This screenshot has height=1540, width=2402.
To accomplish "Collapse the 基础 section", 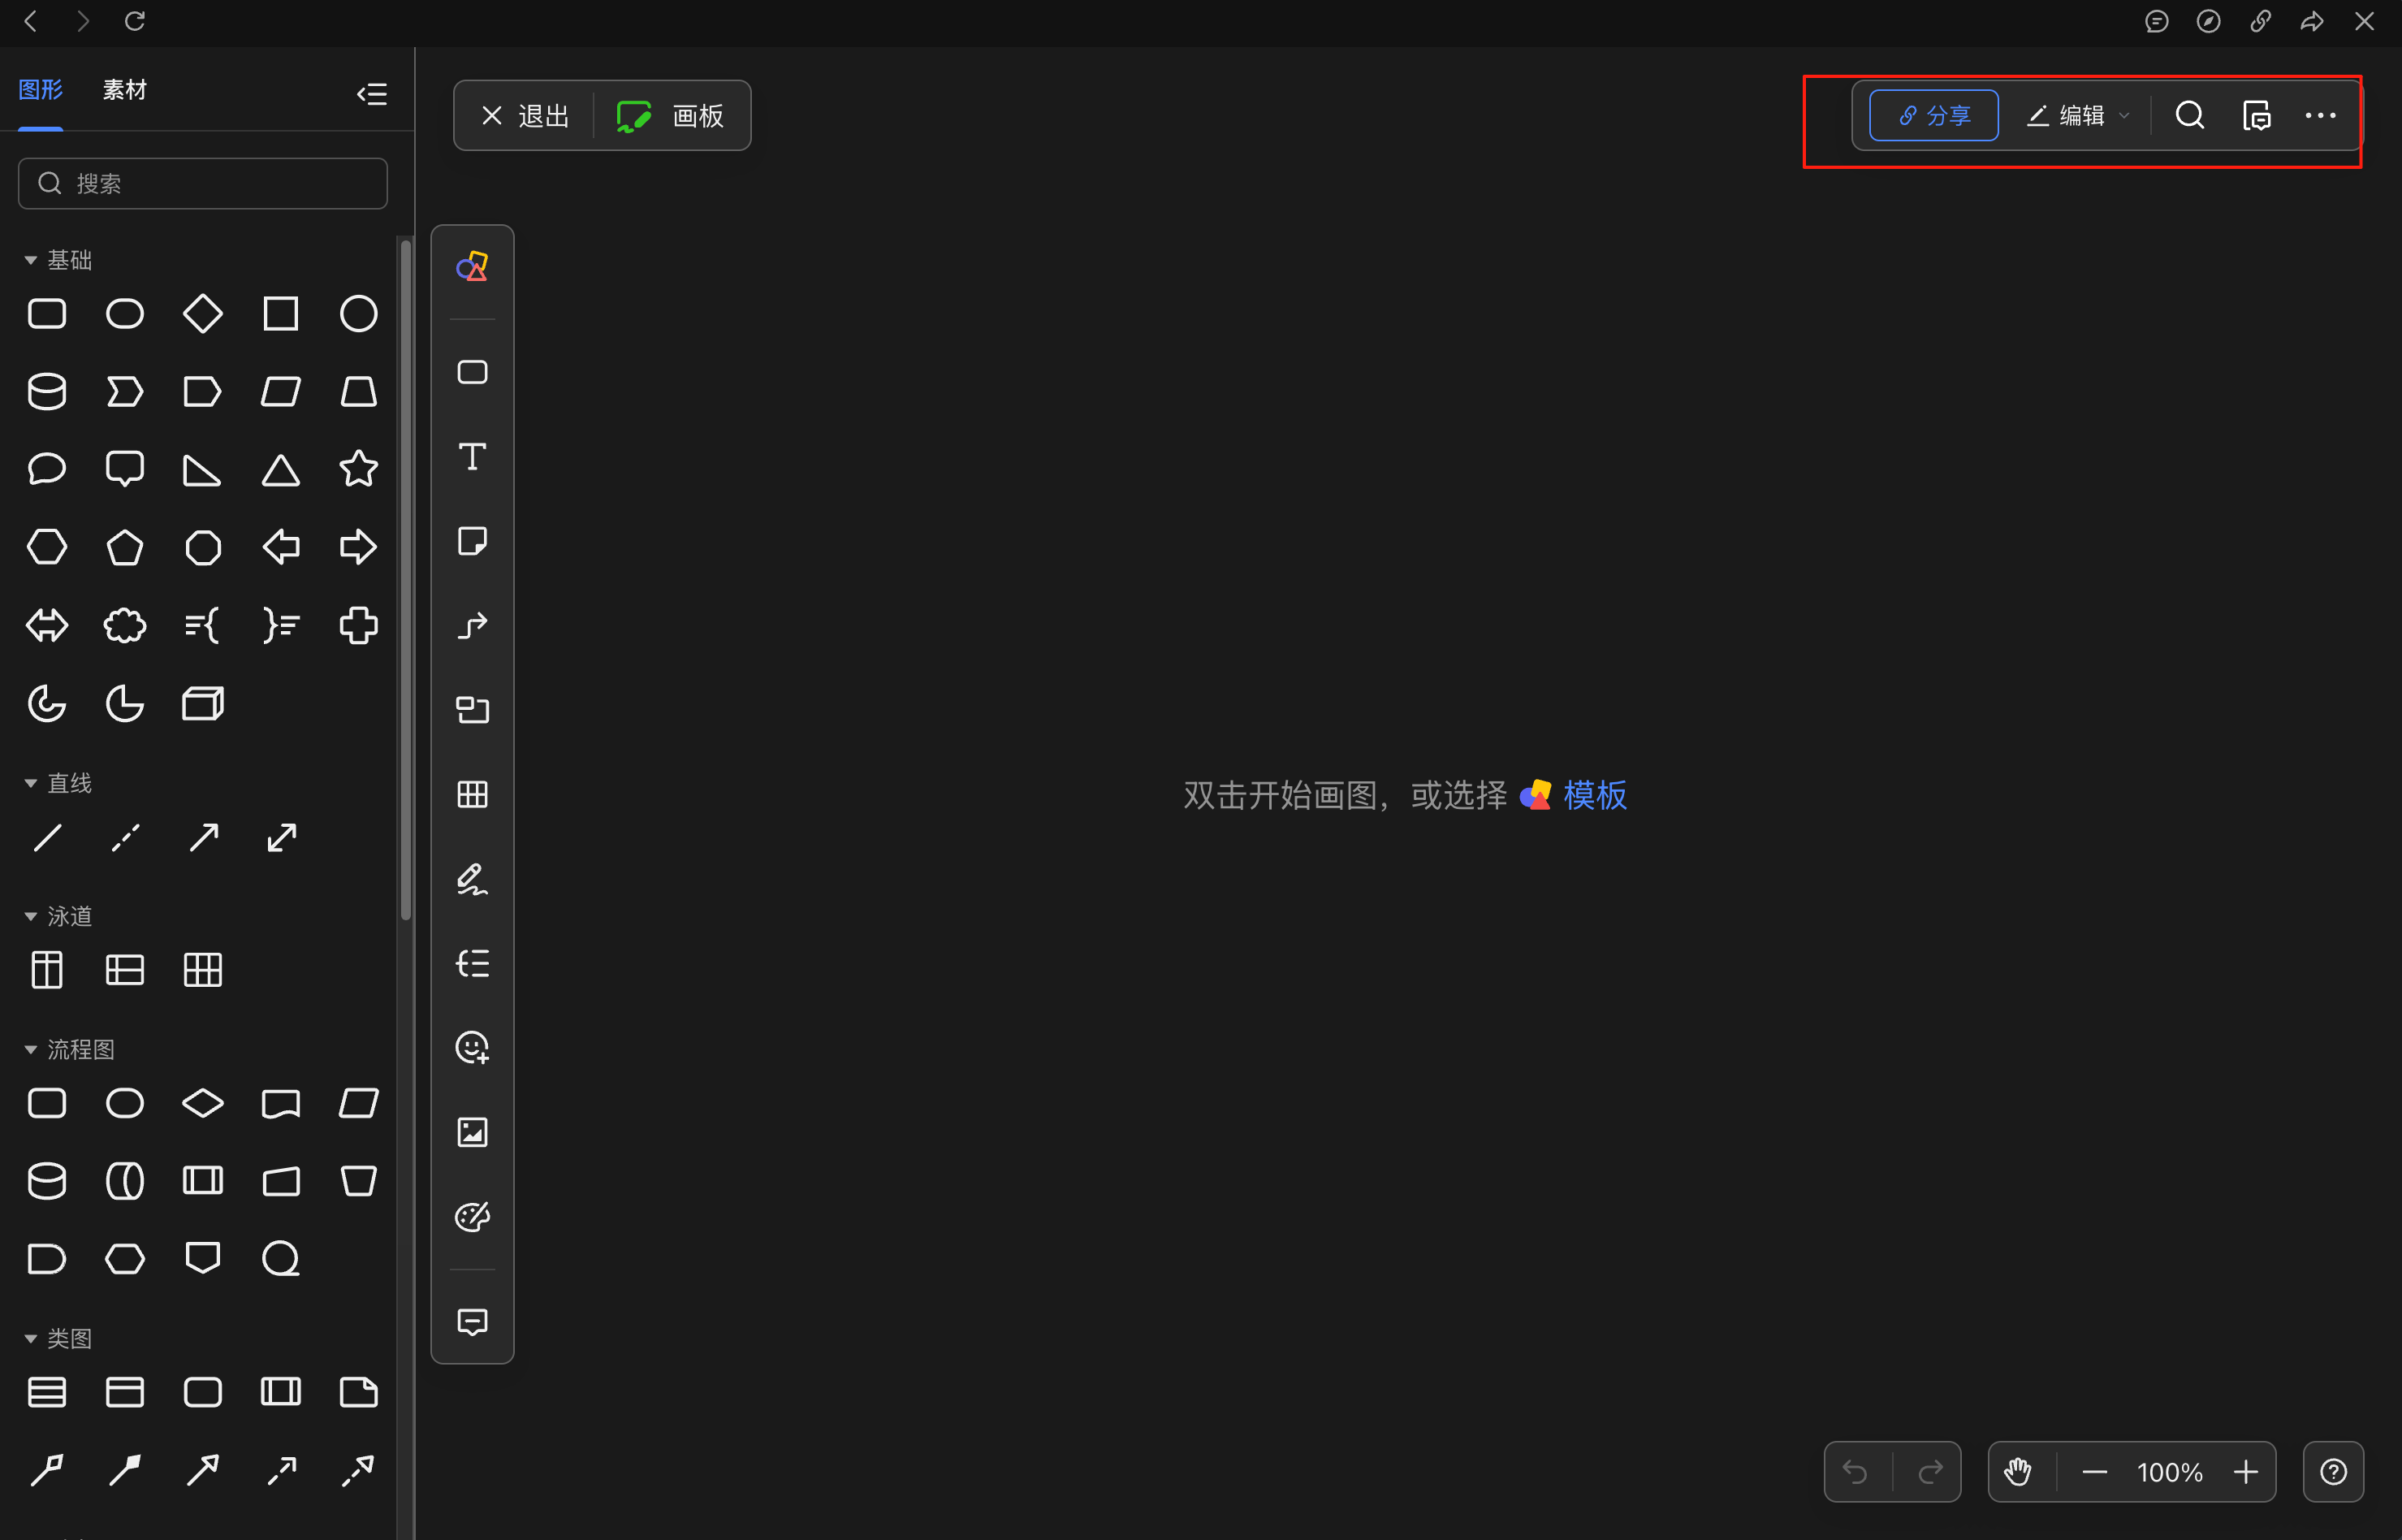I will 31,260.
